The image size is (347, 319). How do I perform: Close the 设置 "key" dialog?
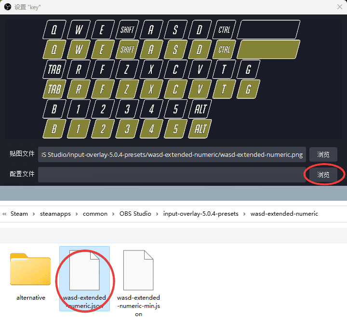click(x=339, y=7)
